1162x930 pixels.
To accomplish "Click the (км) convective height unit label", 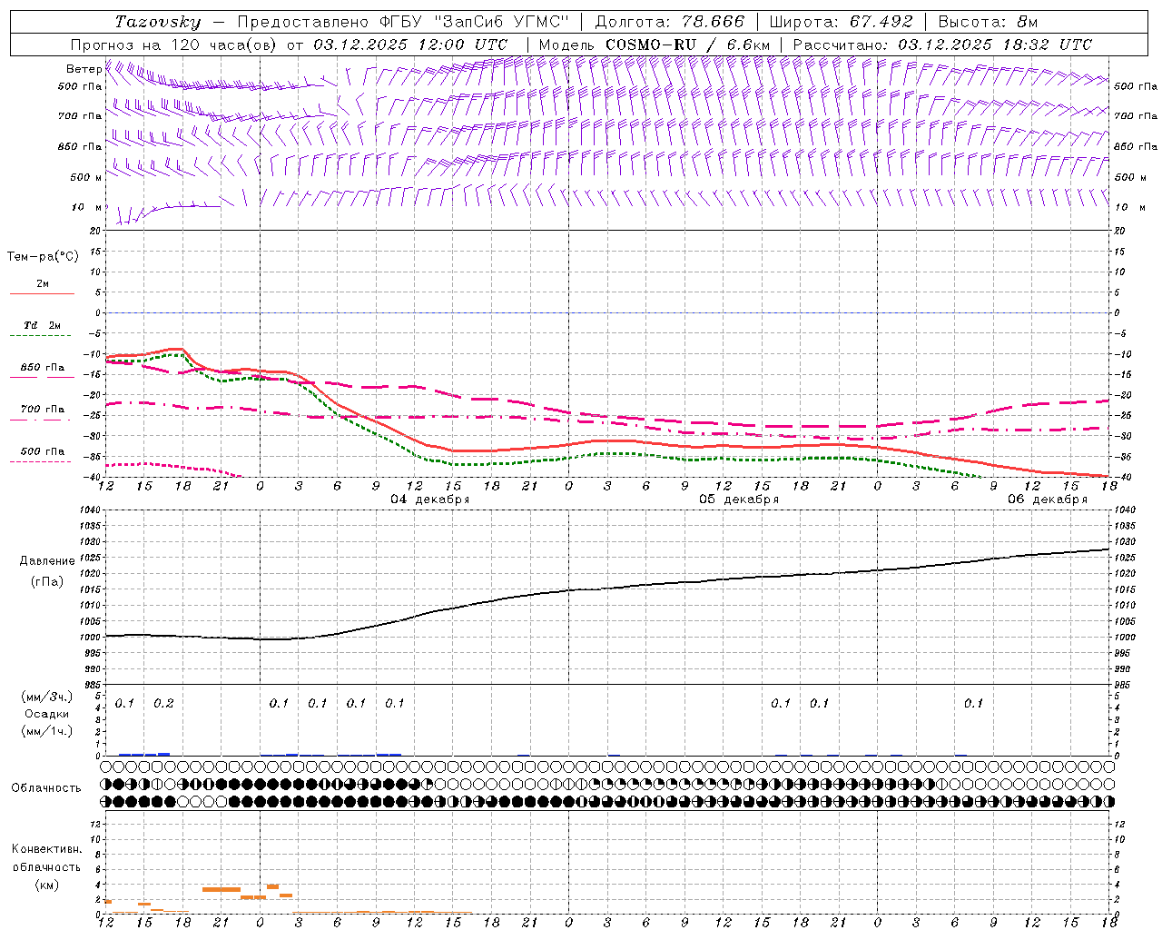I will pos(46,884).
